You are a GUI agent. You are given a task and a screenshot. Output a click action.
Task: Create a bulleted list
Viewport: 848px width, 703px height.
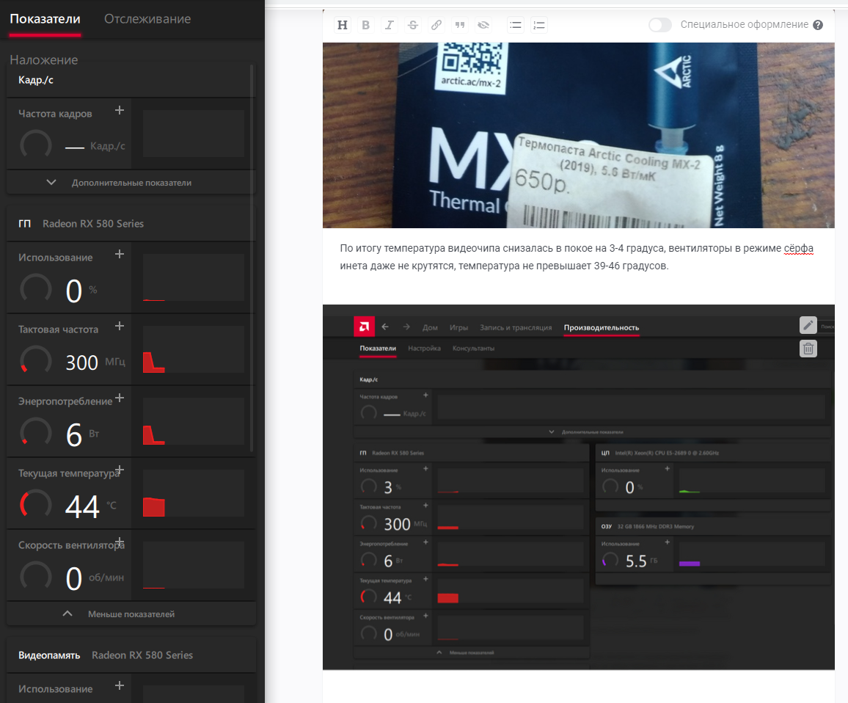coord(516,25)
